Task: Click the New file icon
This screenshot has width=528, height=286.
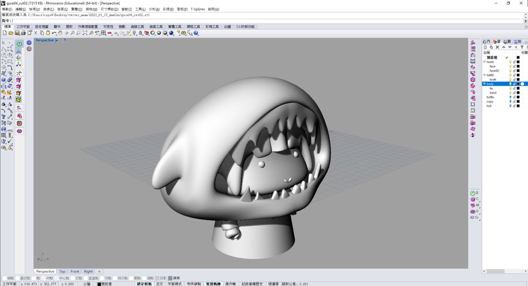Action: [4, 33]
